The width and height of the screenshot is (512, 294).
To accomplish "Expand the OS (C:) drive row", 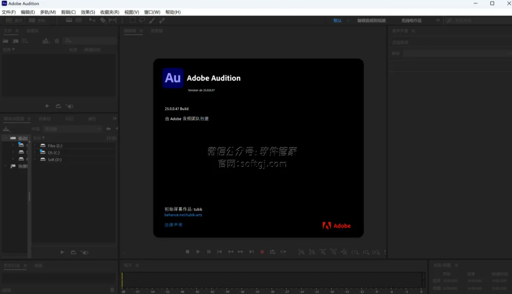I will [x=35, y=152].
